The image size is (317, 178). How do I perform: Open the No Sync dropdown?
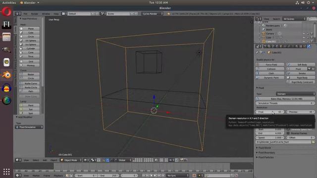coord(178,176)
